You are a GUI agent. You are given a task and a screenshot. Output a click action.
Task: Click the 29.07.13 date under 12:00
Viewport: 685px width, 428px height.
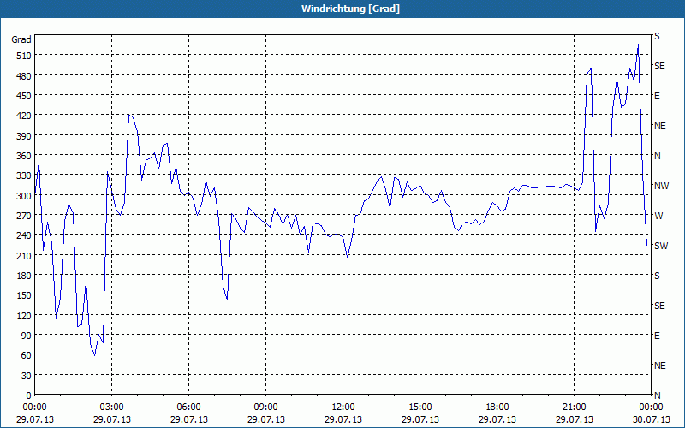coord(343,419)
